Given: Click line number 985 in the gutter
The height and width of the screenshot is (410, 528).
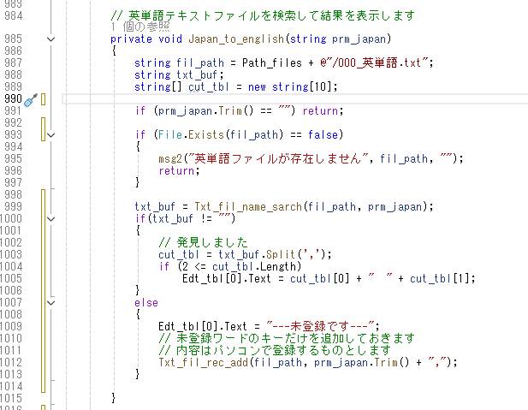Looking at the screenshot, I should (x=13, y=39).
